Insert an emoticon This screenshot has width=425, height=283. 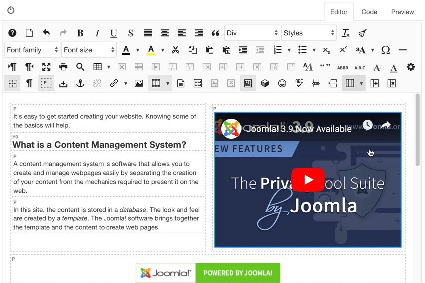(x=282, y=83)
